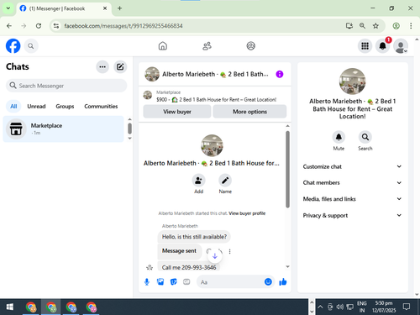The image size is (420, 315).
Task: Open the emoji picker smiley
Action: click(268, 281)
